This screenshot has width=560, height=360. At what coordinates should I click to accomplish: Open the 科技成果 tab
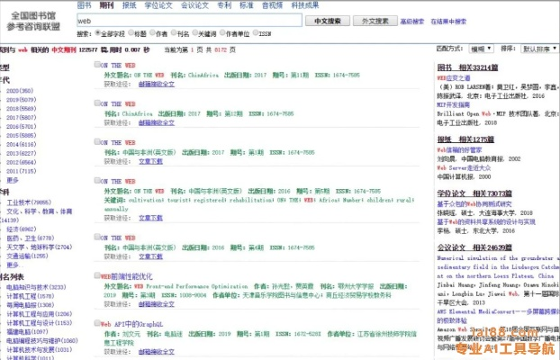[305, 5]
